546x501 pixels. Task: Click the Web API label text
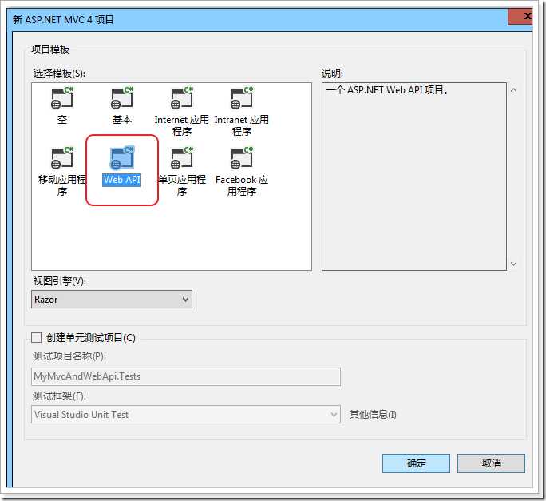[x=122, y=180]
